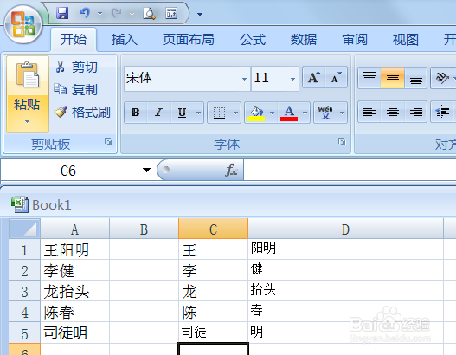The height and width of the screenshot is (355, 456).
Task: Open the fill color dropdown arrow
Action: pos(273,113)
